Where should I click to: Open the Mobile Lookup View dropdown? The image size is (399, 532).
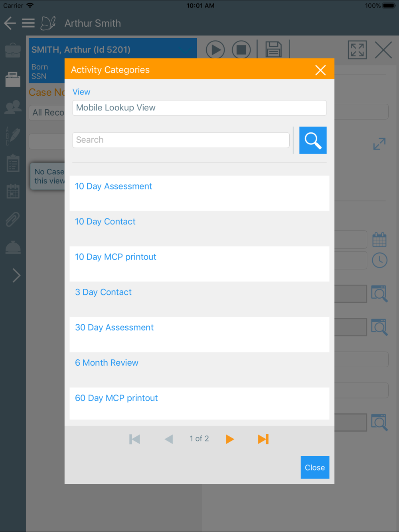[199, 108]
